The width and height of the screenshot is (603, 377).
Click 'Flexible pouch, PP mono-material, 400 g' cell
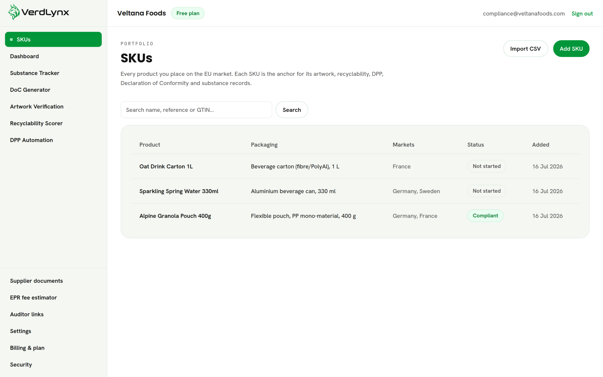point(303,216)
